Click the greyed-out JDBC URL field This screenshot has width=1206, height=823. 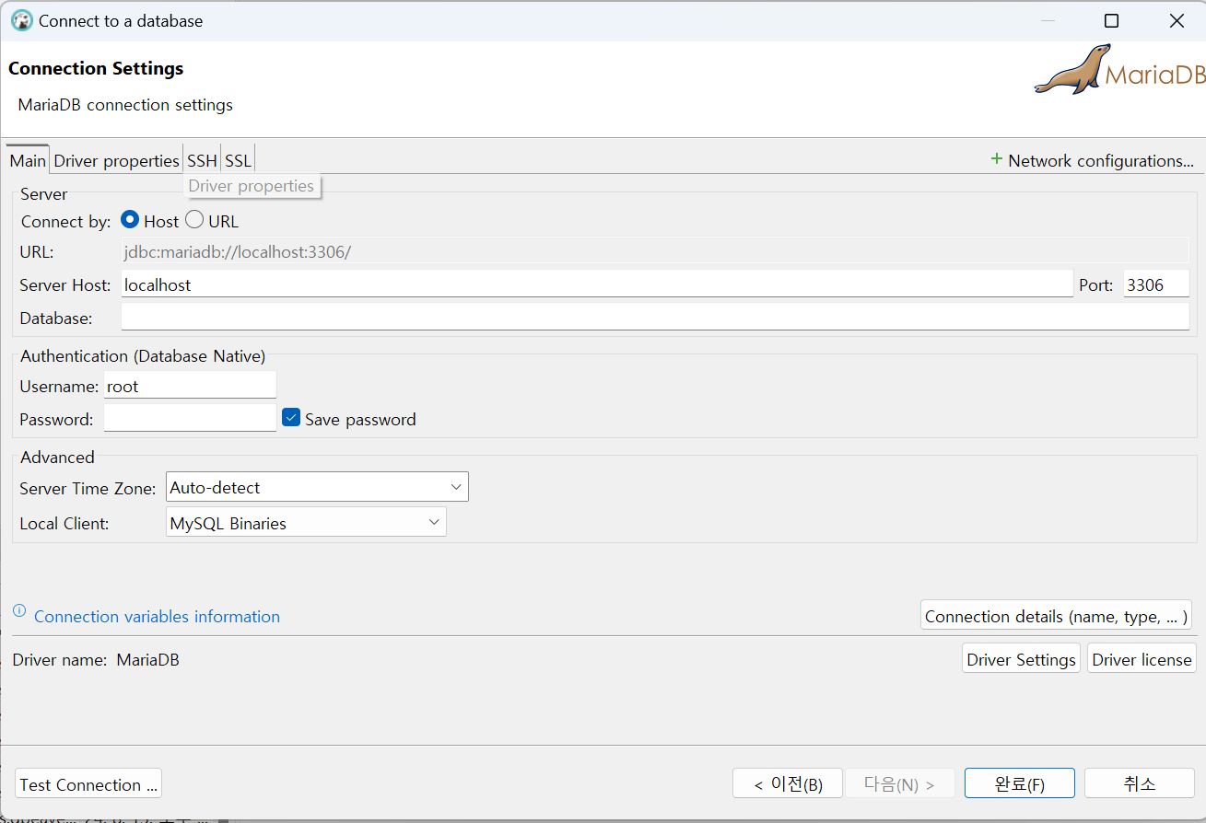pos(655,251)
